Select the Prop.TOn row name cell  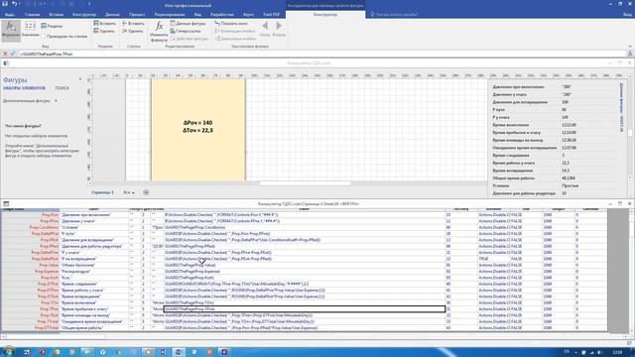click(31, 302)
